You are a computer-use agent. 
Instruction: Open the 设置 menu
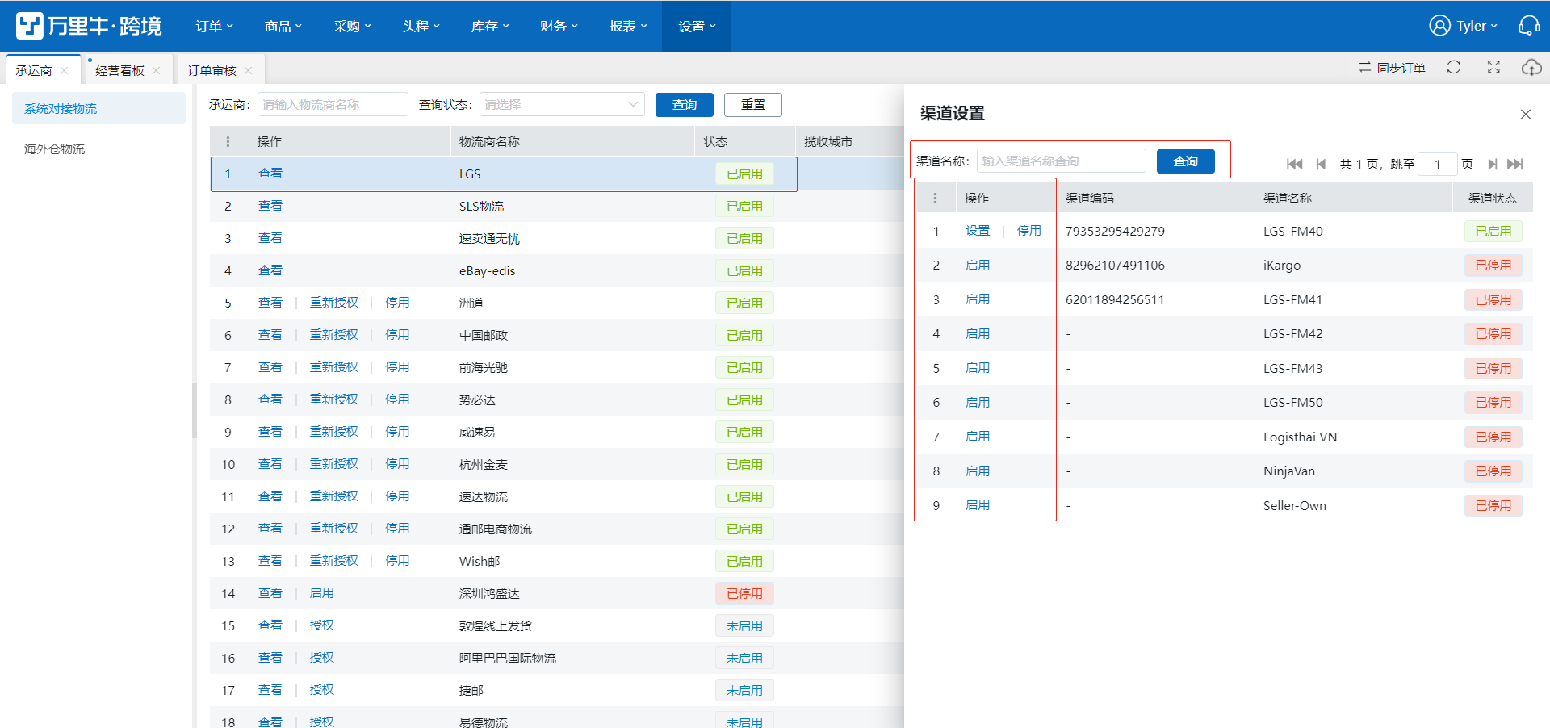click(x=697, y=26)
